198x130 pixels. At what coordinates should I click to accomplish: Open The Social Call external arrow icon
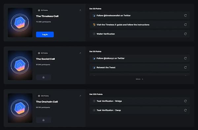(80, 53)
